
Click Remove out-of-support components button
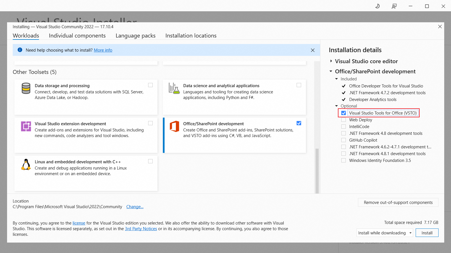(398, 203)
